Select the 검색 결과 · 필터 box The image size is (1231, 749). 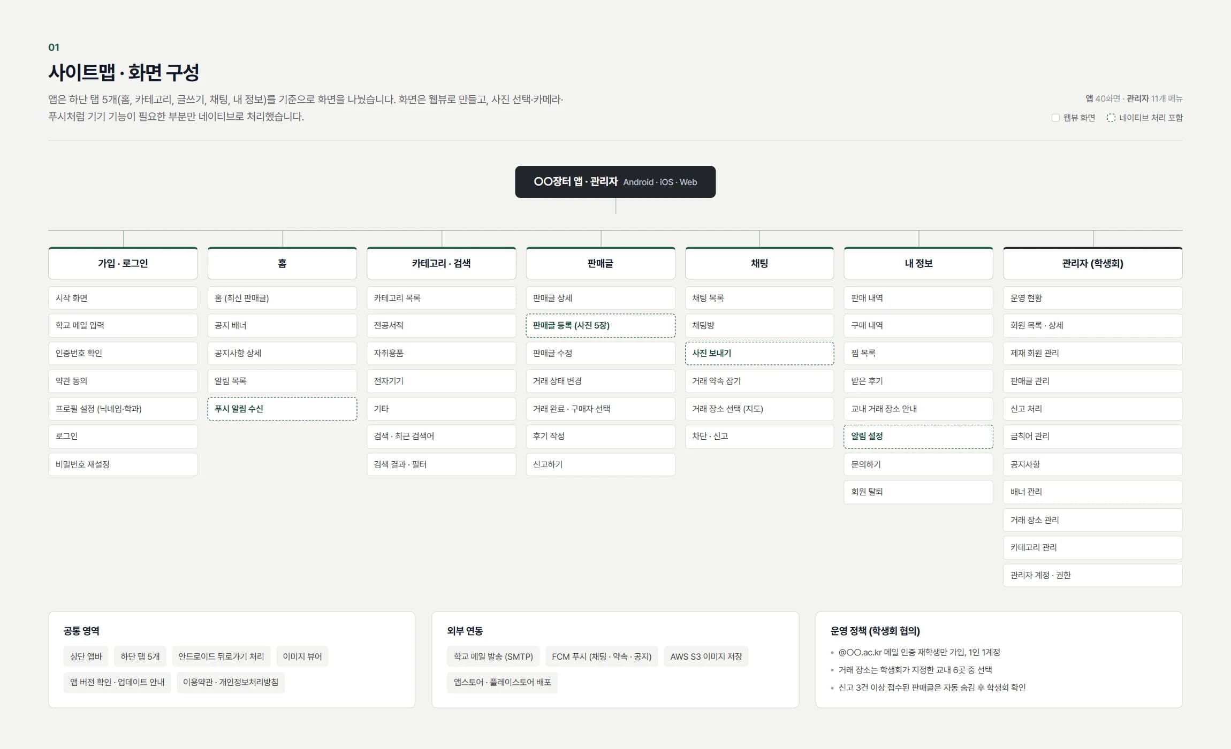pyautogui.click(x=442, y=464)
